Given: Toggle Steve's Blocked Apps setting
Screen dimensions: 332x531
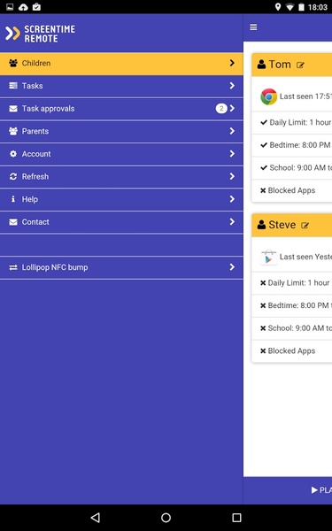Looking at the screenshot, I should (292, 351).
